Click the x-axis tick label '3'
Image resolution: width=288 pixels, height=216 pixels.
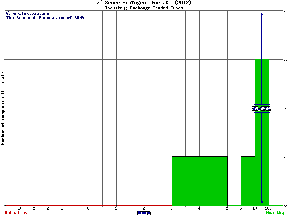pos(172,208)
